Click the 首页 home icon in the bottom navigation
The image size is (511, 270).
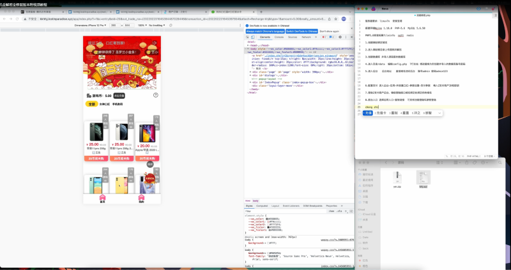coord(102,199)
